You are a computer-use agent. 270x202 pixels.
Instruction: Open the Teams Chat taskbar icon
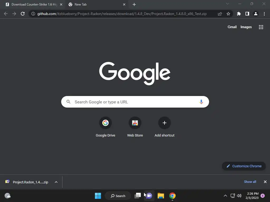click(149, 196)
